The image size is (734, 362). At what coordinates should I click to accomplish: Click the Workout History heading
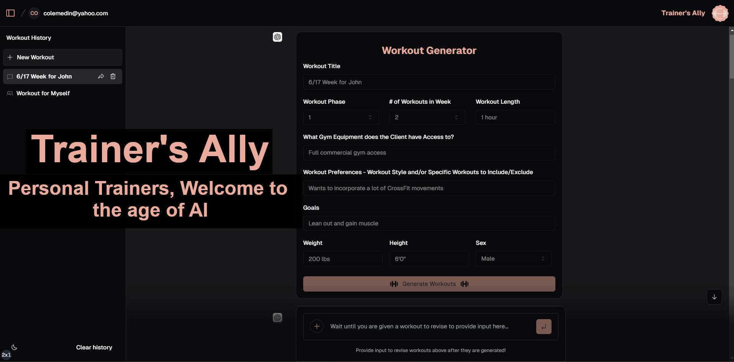pyautogui.click(x=29, y=38)
